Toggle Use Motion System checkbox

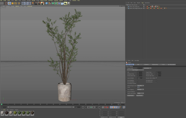pyautogui.click(x=137, y=83)
